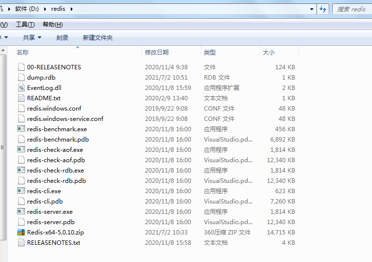This screenshot has width=372, height=262.
Task: Click the 应用程序扩展 type cell
Action: click(x=222, y=88)
